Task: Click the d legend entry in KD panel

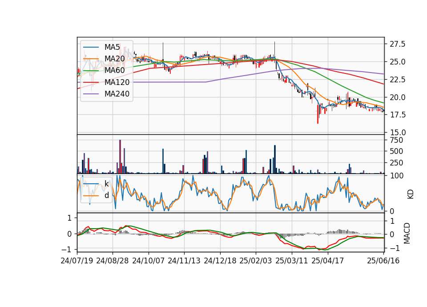Action: 106,195
